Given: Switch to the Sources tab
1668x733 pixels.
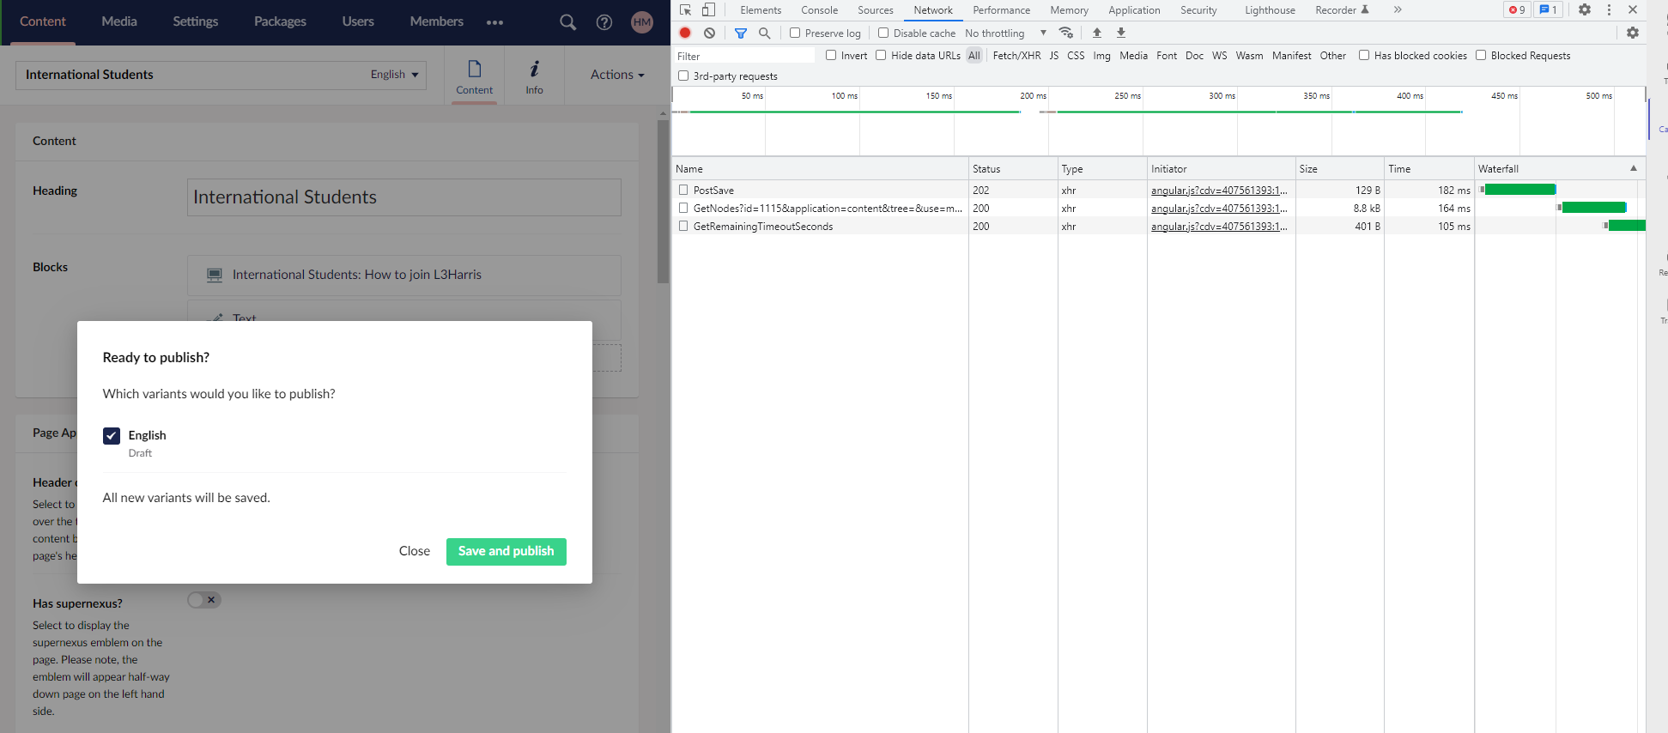Looking at the screenshot, I should (876, 10).
